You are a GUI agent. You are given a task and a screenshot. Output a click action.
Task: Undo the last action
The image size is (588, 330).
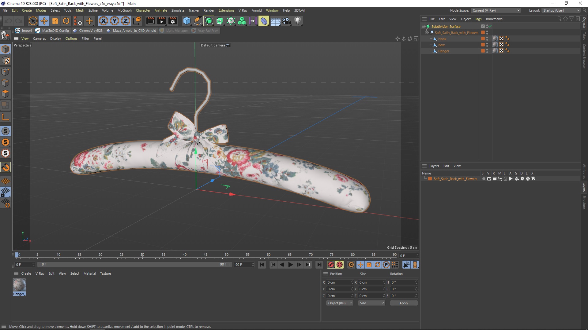point(8,21)
